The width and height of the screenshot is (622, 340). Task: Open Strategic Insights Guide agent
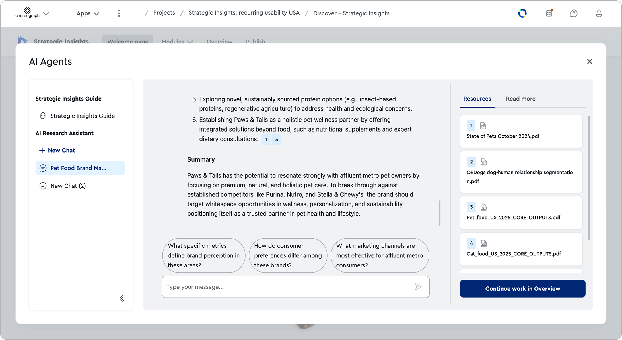click(x=80, y=116)
